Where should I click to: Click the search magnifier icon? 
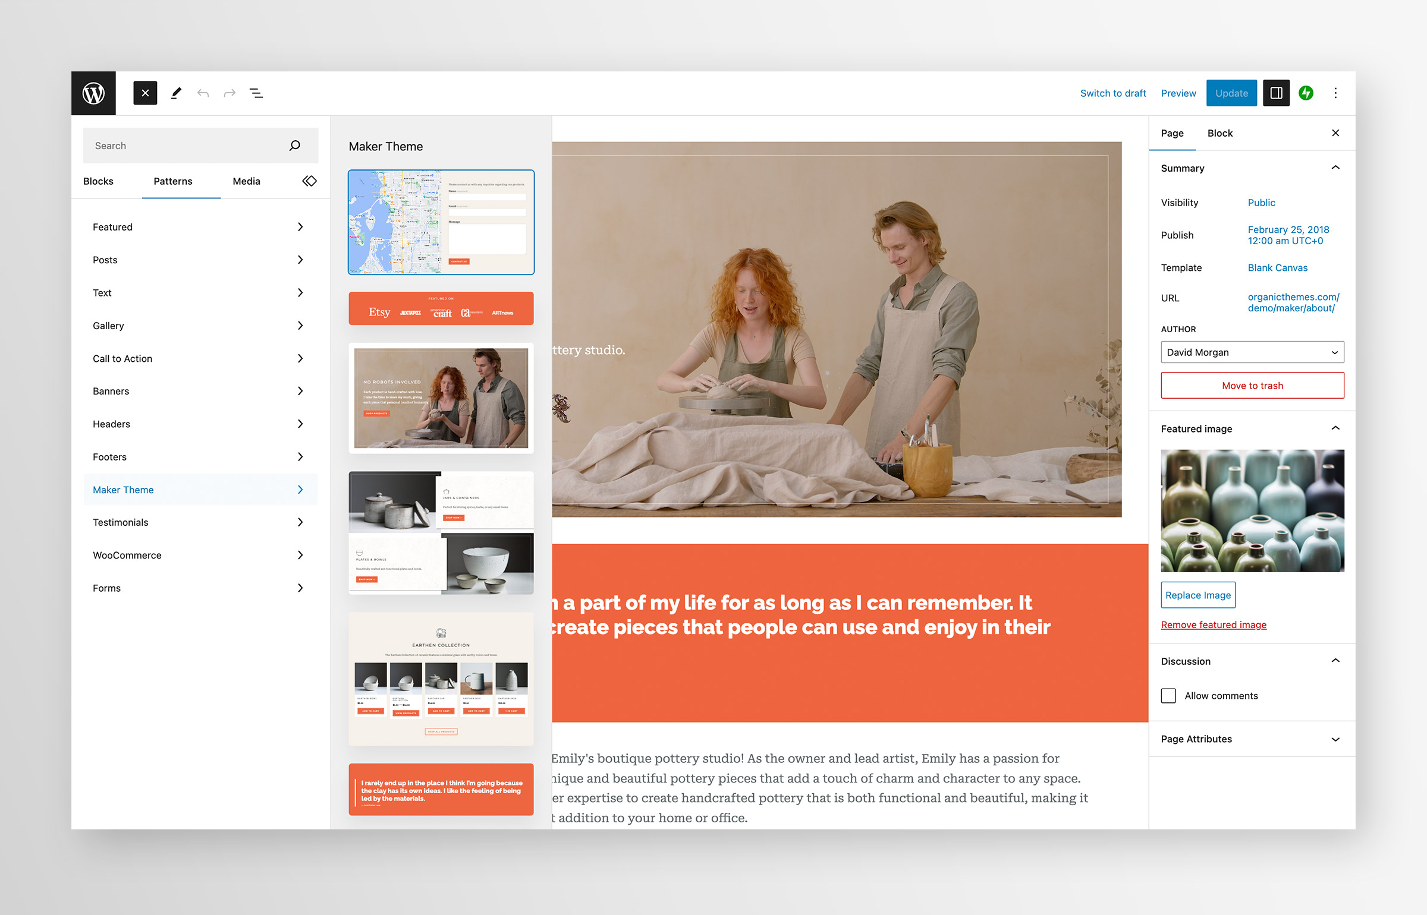point(294,146)
